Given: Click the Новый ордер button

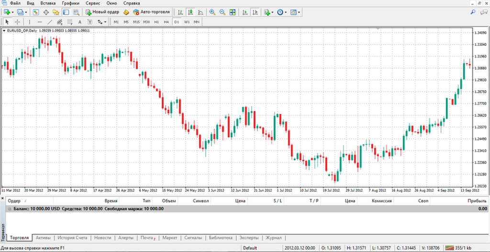Looking at the screenshot, I should click(x=102, y=12).
